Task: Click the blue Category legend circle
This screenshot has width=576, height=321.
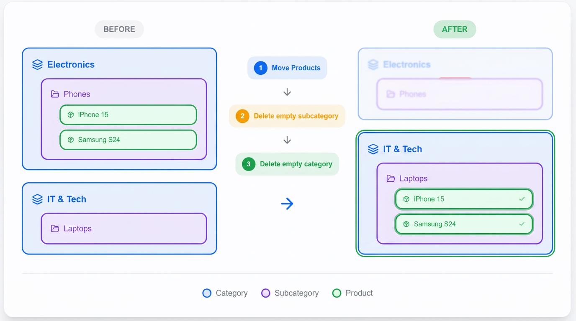Action: coord(207,293)
